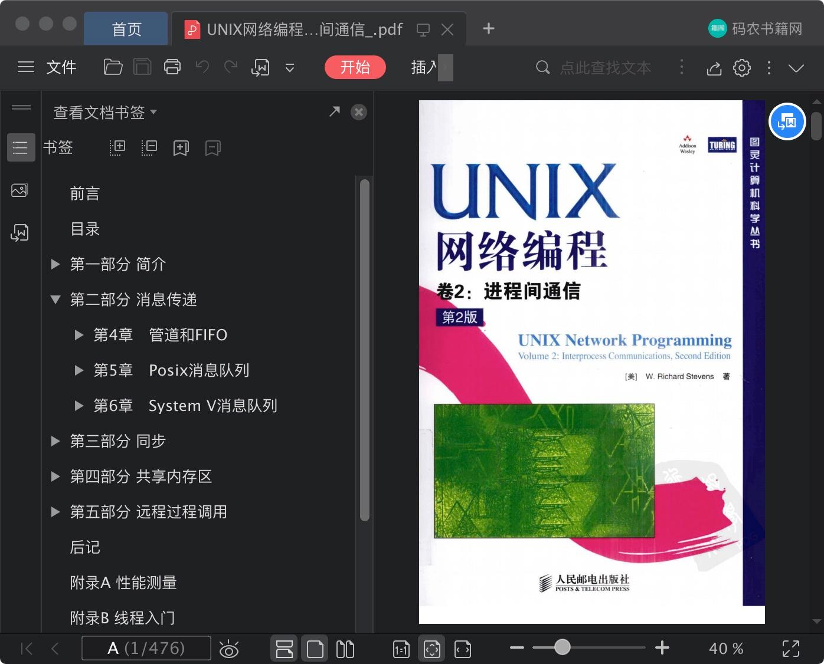This screenshot has width=824, height=664.
Task: Click the remove bookmark icon
Action: click(x=213, y=148)
